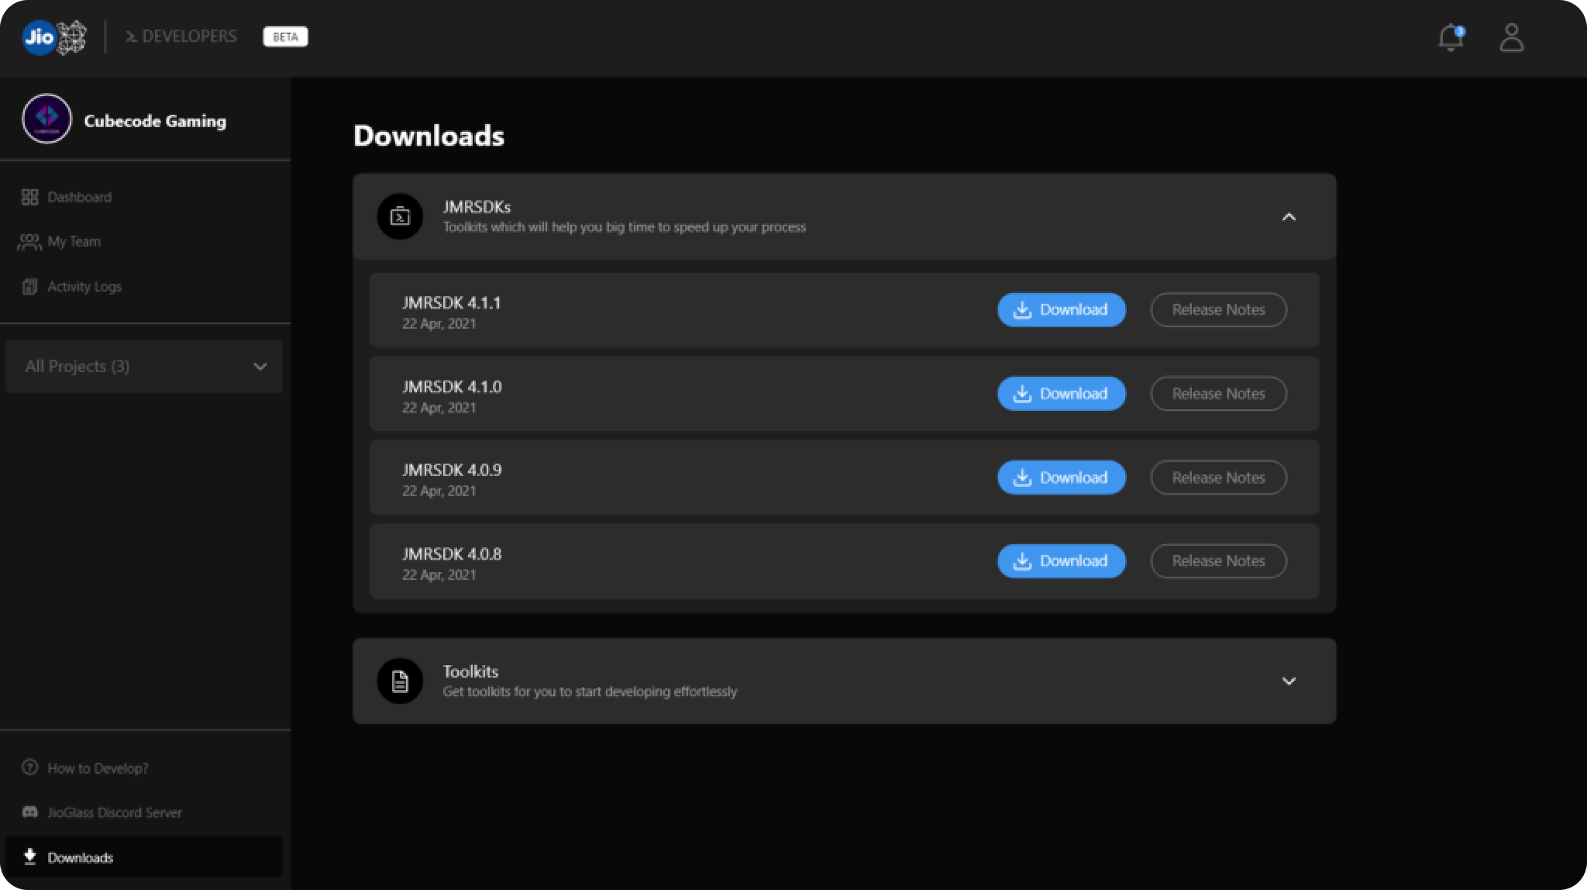Image resolution: width=1587 pixels, height=890 pixels.
Task: Click the My Team people icon
Action: coord(29,242)
